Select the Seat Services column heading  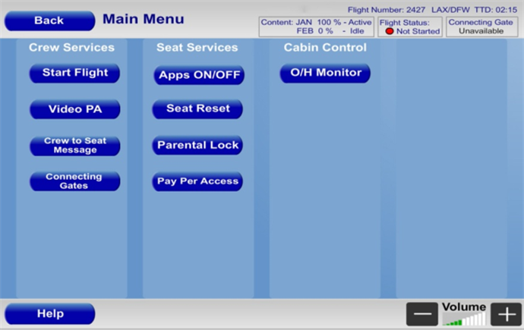[197, 48]
